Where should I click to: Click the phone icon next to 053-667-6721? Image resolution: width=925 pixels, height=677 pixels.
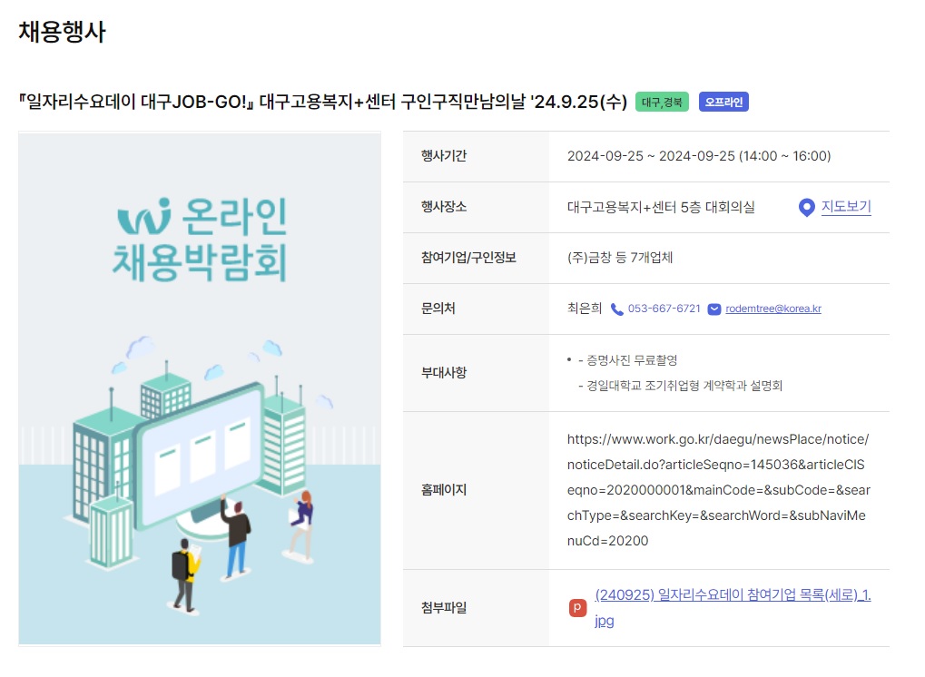(x=617, y=309)
